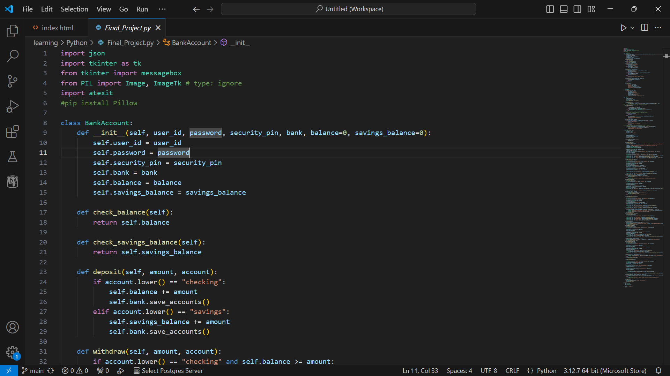The height and width of the screenshot is (376, 670).
Task: Expand the run button dropdown arrow
Action: pos(632,28)
